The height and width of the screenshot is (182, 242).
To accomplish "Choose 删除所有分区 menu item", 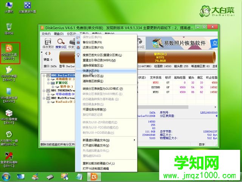I will click(106, 76).
